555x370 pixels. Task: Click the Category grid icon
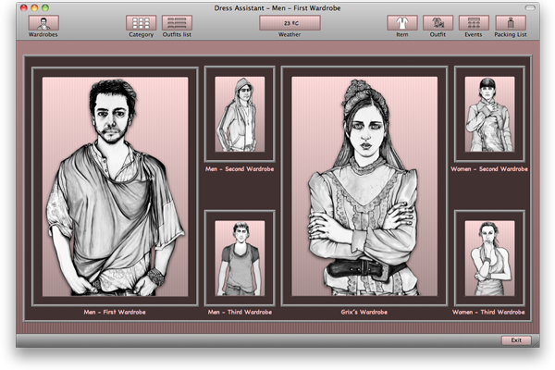point(142,23)
